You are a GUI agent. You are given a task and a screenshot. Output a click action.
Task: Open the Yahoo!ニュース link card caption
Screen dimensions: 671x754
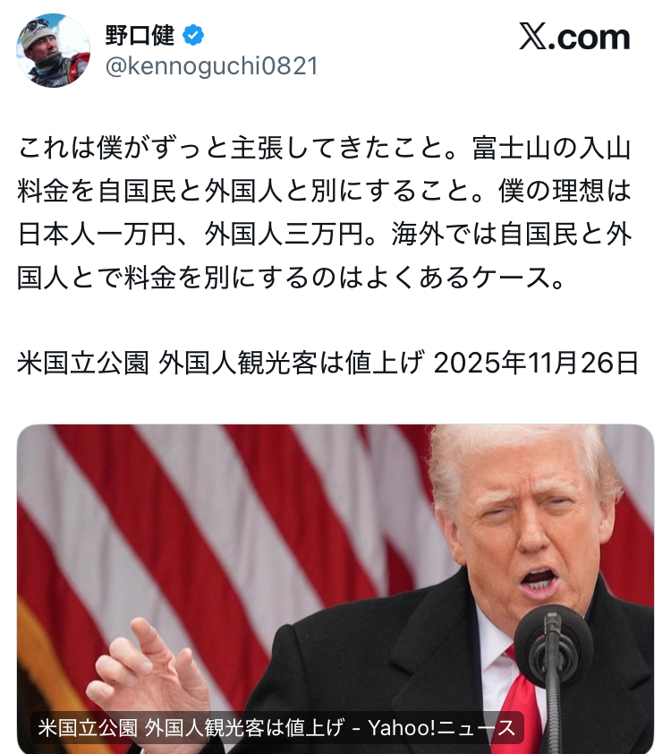point(276,727)
